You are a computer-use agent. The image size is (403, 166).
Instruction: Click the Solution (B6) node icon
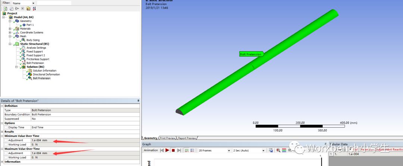24,67
